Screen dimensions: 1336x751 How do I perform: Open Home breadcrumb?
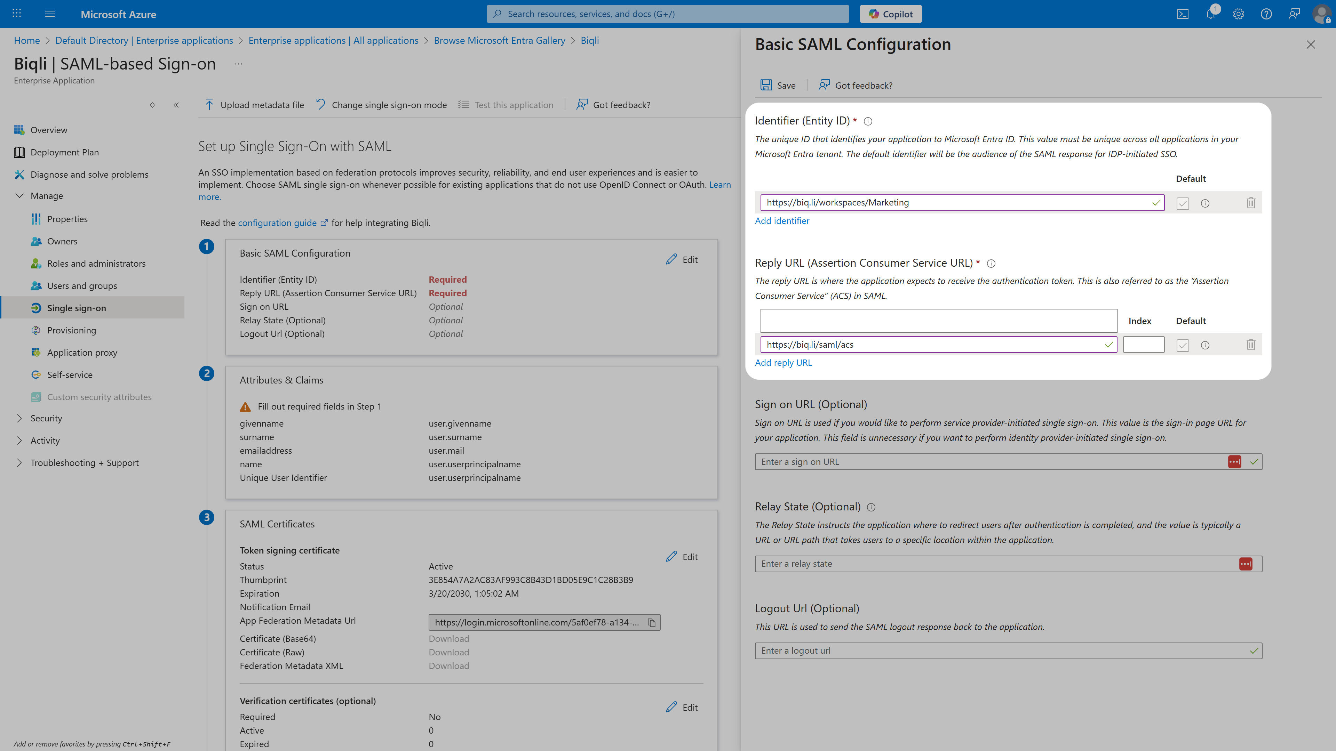pos(26,40)
